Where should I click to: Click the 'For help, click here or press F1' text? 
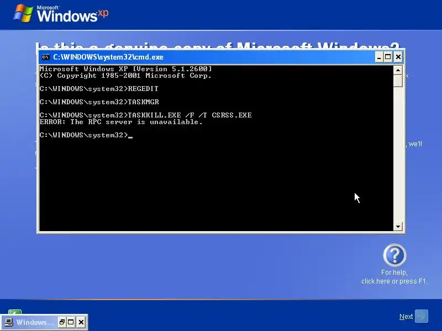click(x=394, y=277)
